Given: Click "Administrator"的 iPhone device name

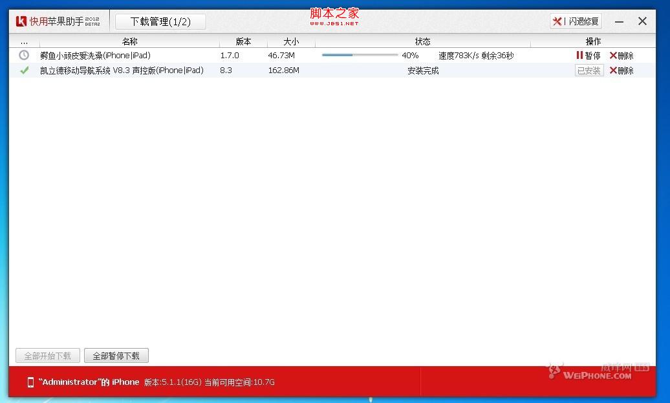Looking at the screenshot, I should 89,382.
